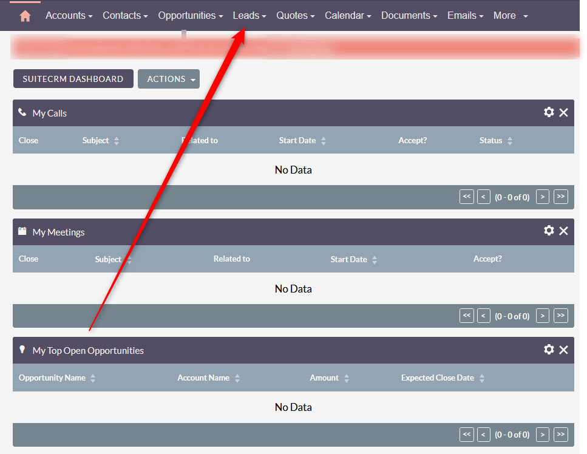Screen dimensions: 587x454
Task: Open the ACTIONS dropdown
Action: click(x=168, y=79)
